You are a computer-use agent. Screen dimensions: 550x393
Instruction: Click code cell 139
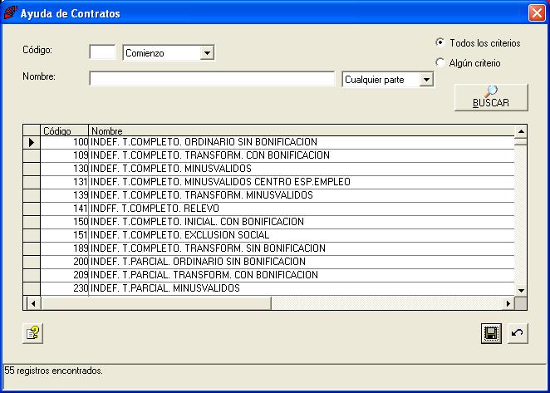click(65, 195)
